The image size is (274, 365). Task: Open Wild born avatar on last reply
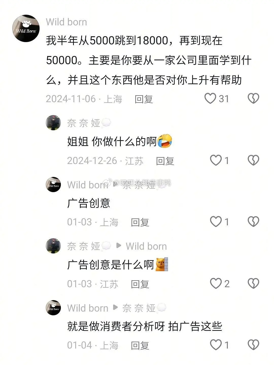[53, 308]
